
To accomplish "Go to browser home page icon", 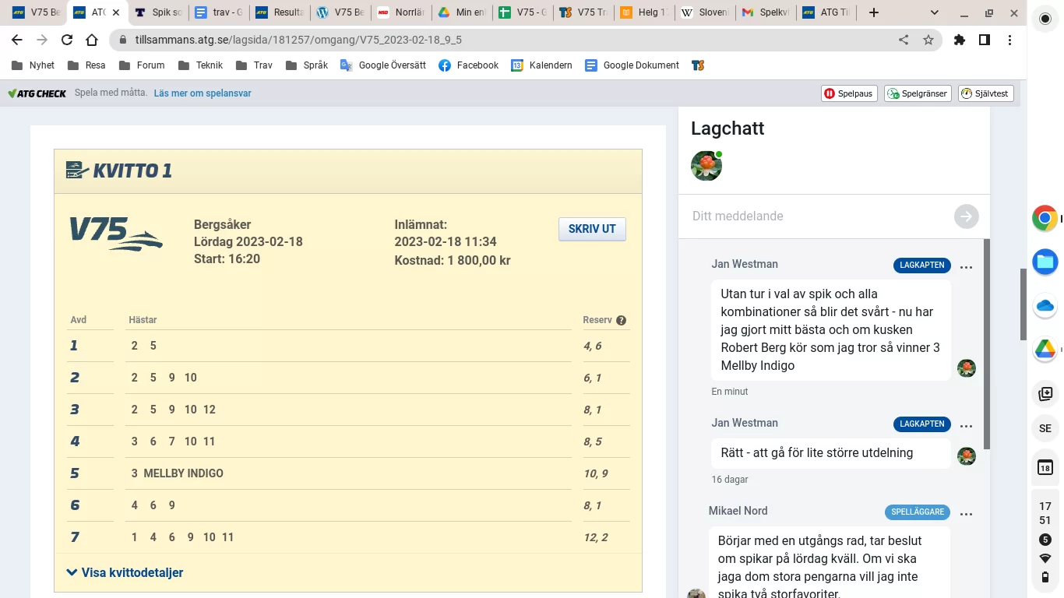I will pyautogui.click(x=92, y=40).
